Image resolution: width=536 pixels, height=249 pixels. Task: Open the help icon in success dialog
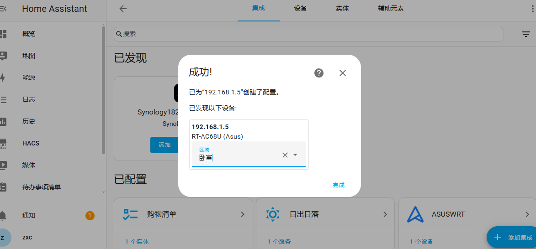(x=319, y=73)
